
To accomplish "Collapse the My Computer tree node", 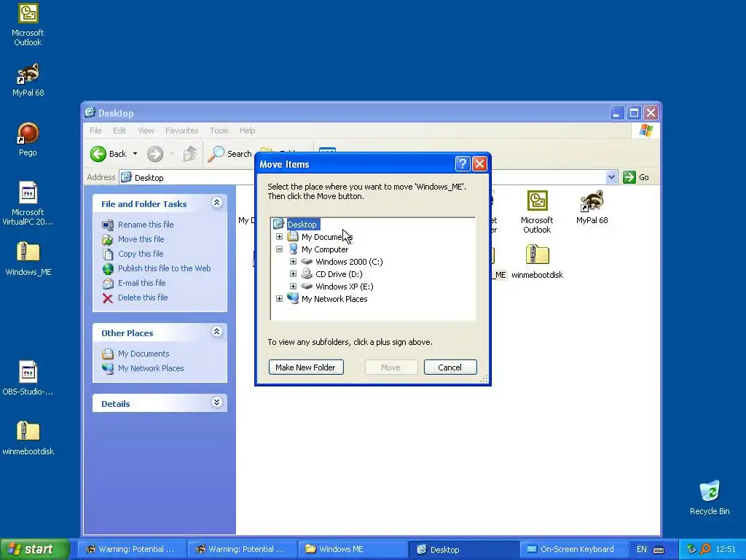I will pos(279,249).
